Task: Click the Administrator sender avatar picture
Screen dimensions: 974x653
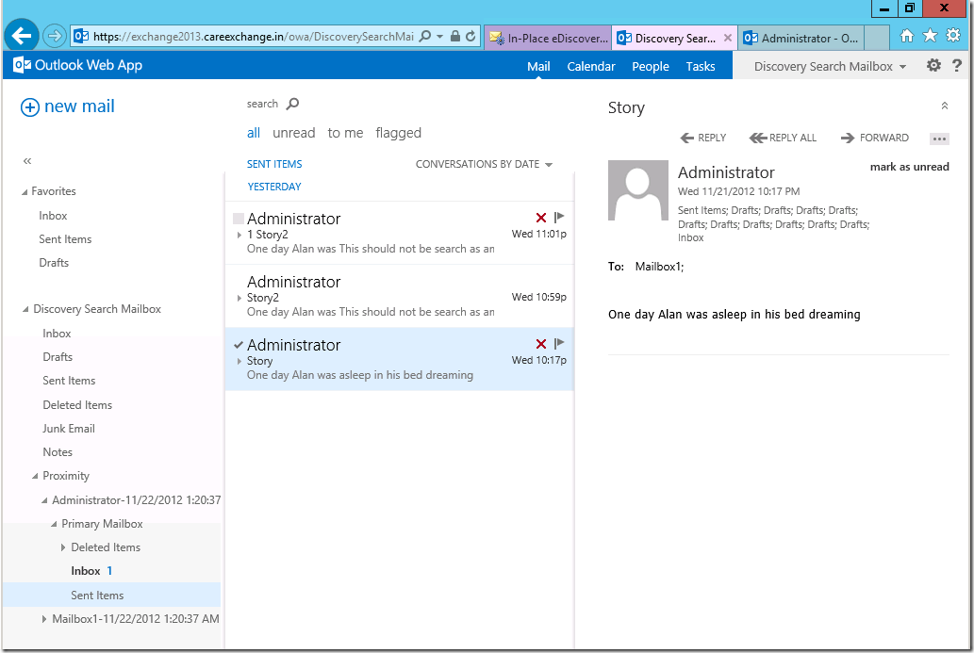Action: (x=638, y=190)
